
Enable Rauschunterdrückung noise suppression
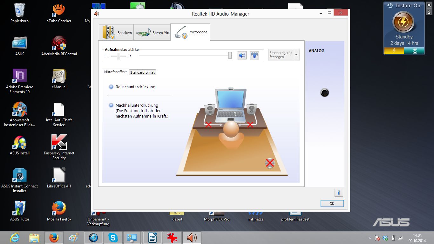111,87
